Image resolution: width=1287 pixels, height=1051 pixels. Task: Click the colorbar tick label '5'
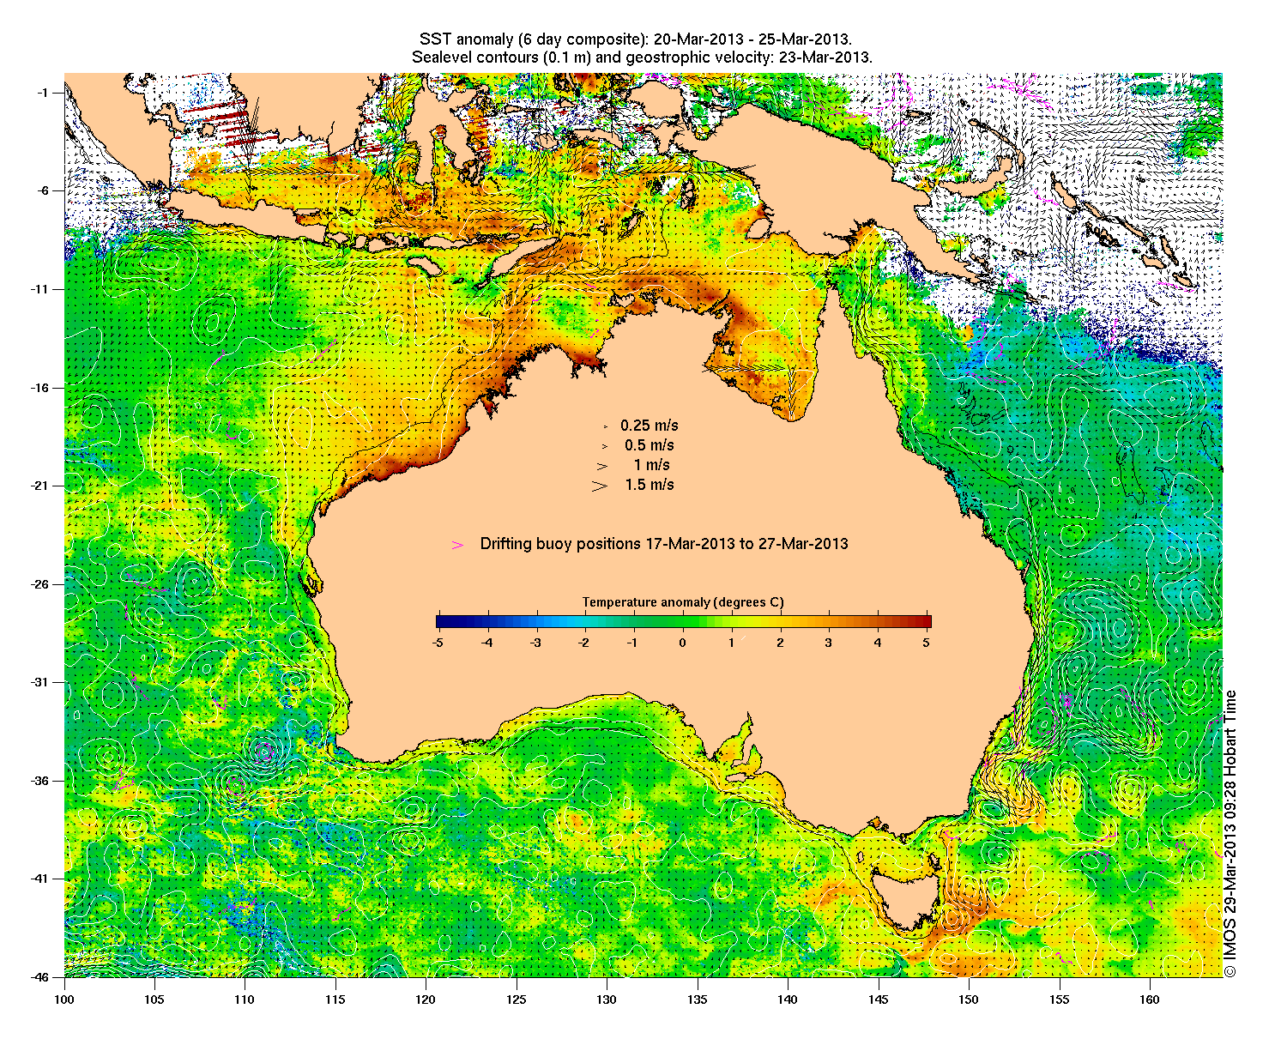[x=927, y=642]
